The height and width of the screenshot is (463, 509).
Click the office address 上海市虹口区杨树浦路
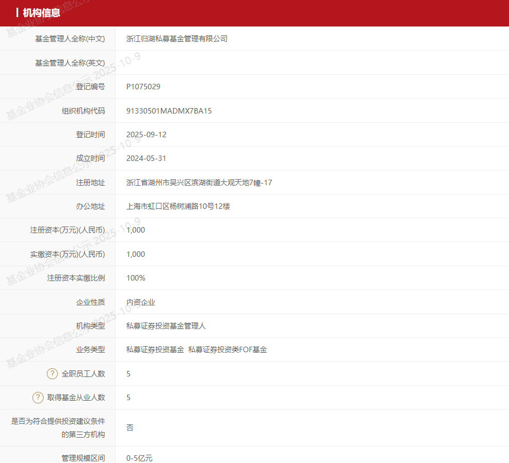[x=178, y=206]
